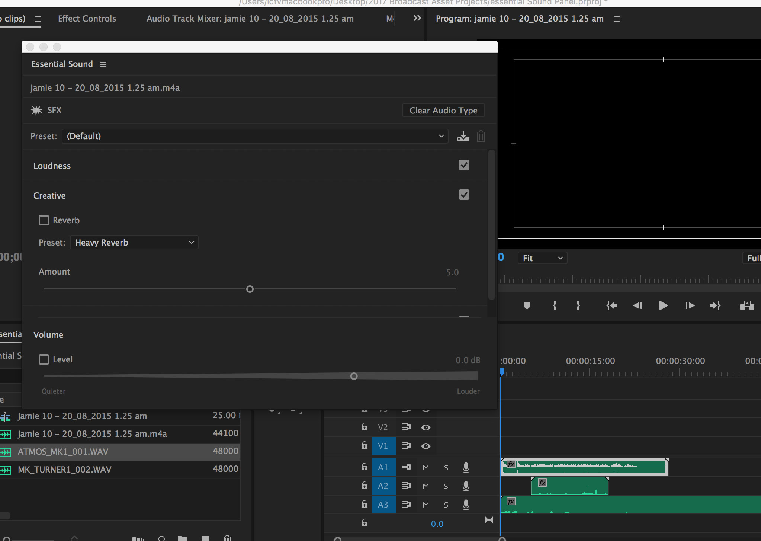Expand the Creative section panel
The image size is (761, 541).
pyautogui.click(x=50, y=195)
